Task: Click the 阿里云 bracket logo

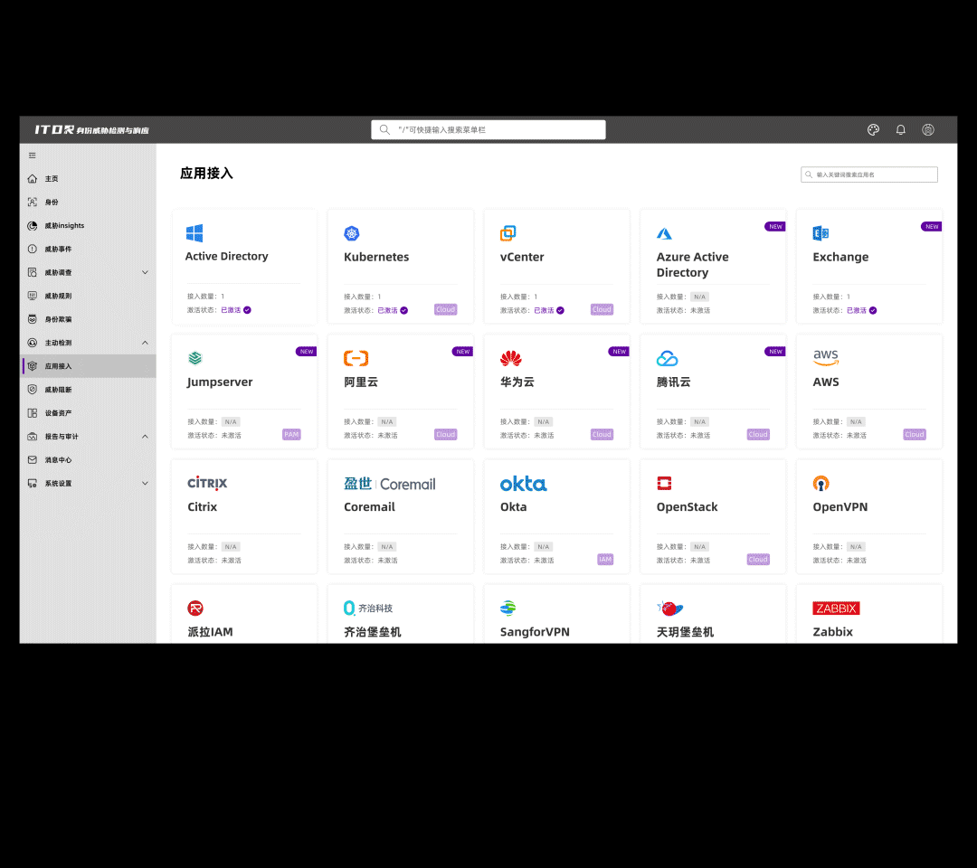Action: click(x=356, y=358)
